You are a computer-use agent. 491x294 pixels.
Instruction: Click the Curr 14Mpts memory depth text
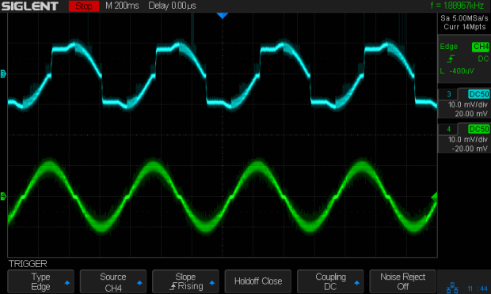465,27
